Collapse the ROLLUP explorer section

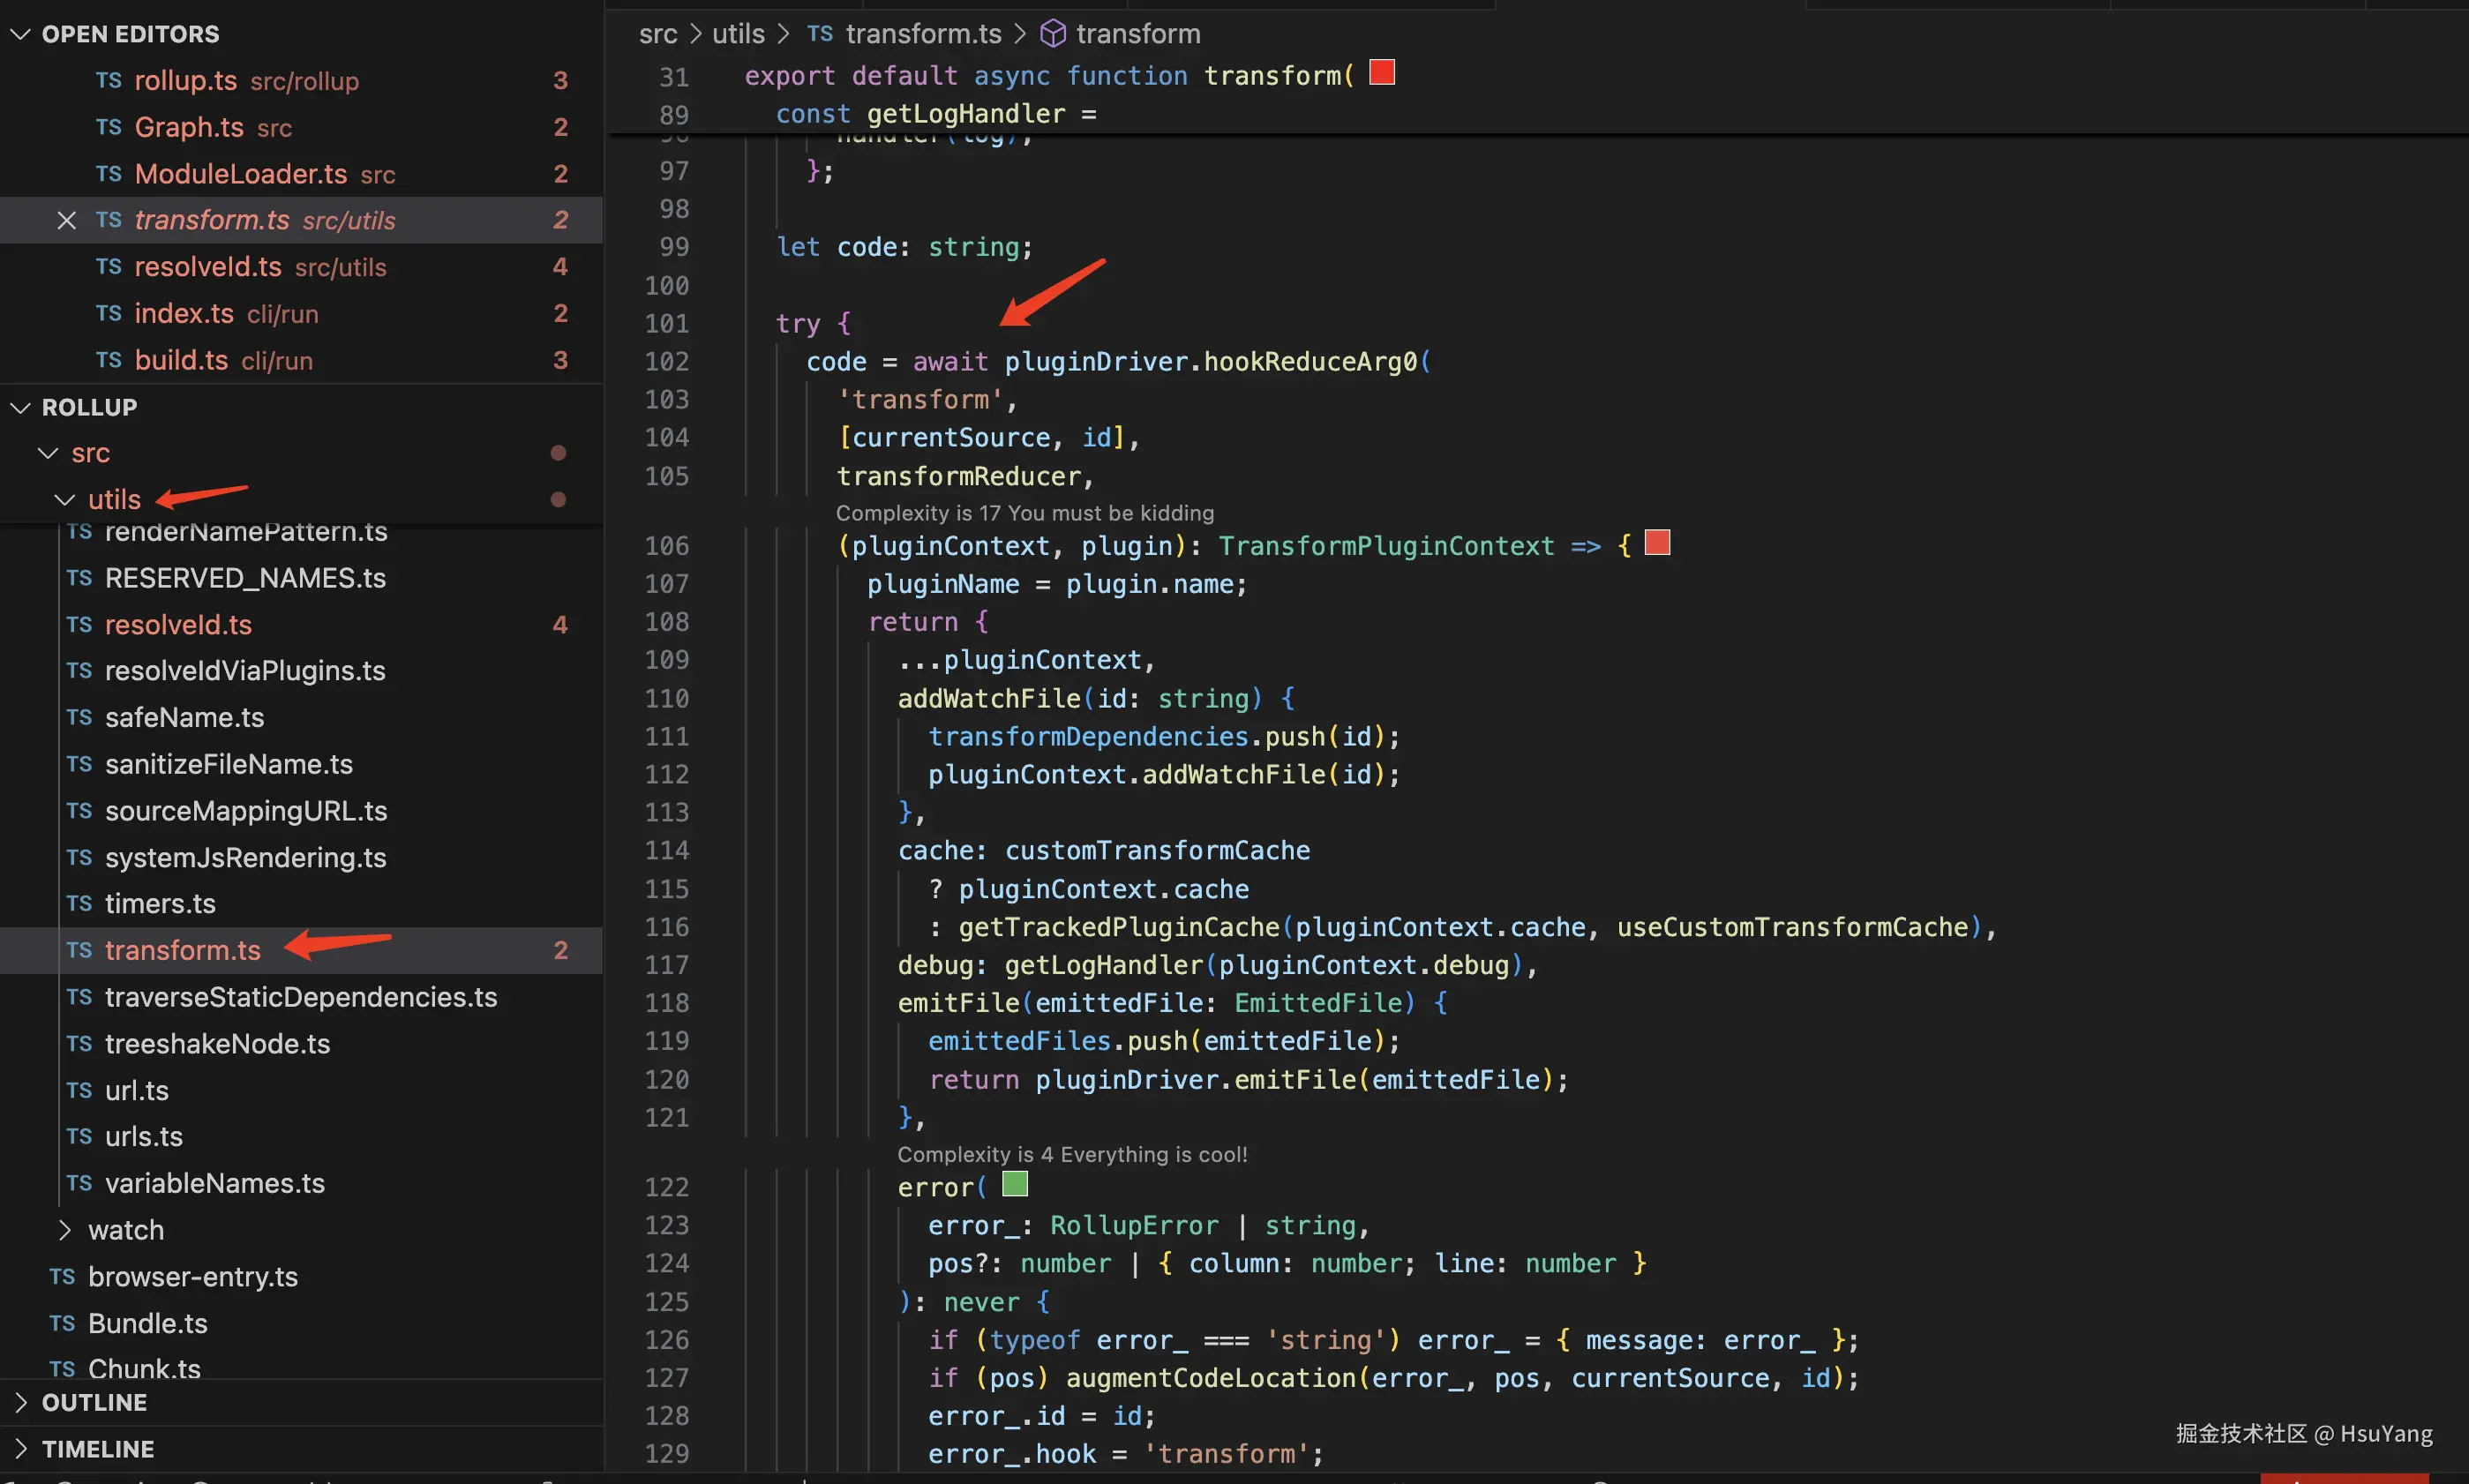20,407
